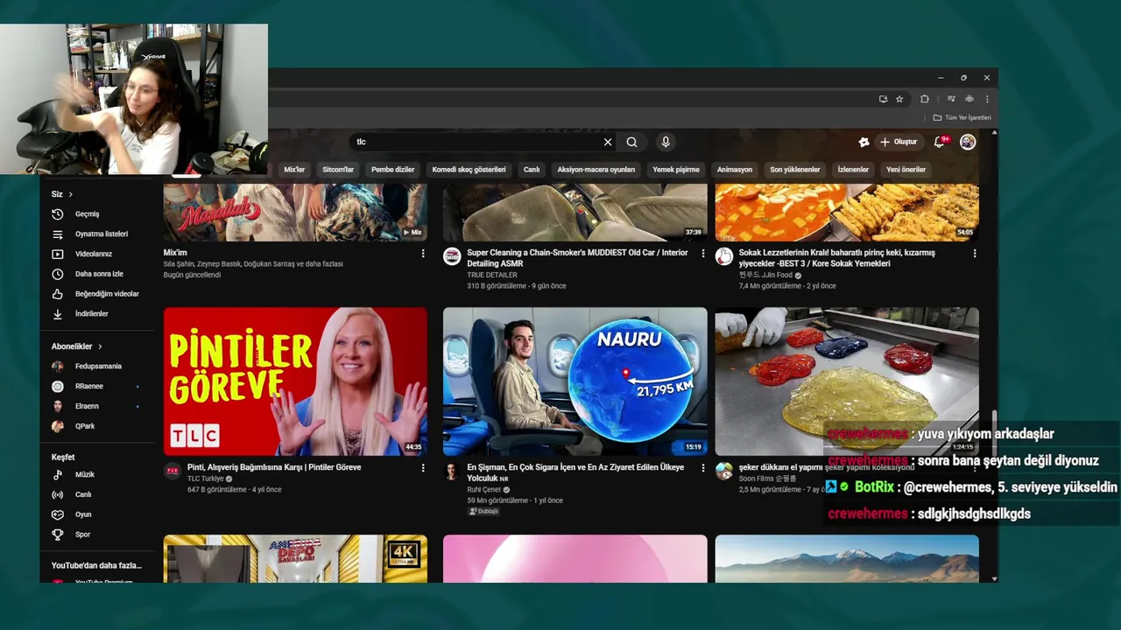The width and height of the screenshot is (1121, 630).
Task: Open QPark subscription channel
Action: 85,427
